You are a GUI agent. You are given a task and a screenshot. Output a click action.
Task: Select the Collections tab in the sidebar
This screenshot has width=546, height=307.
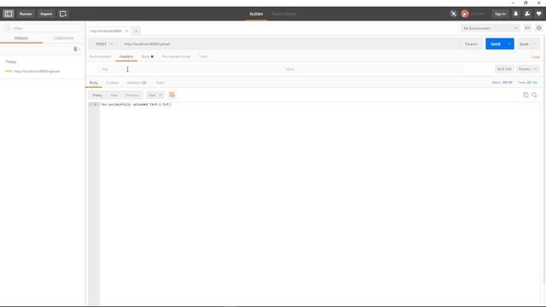tap(64, 38)
